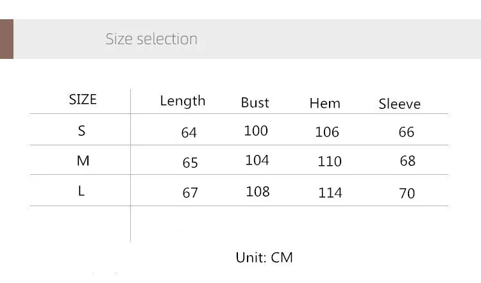Click Bust value 108 for size L

257,191
